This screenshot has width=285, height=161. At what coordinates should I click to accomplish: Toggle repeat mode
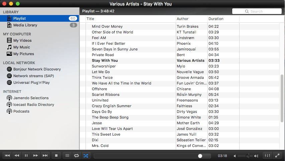[77, 155]
